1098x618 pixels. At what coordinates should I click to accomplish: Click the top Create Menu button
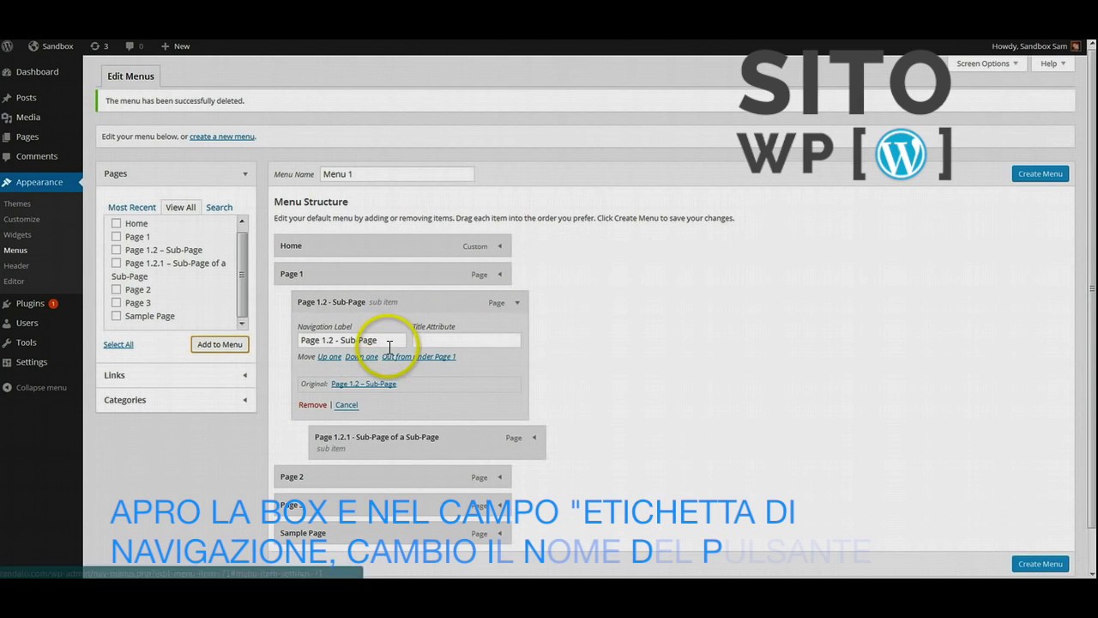click(1041, 174)
